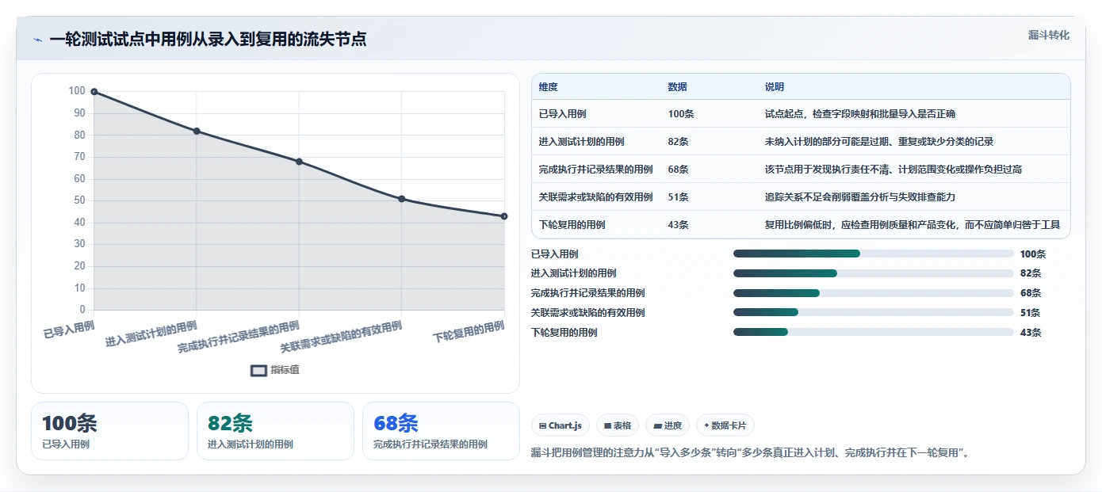Open the 82条 进入测试计划的用例 data card
The width and height of the screenshot is (1102, 492).
(275, 431)
